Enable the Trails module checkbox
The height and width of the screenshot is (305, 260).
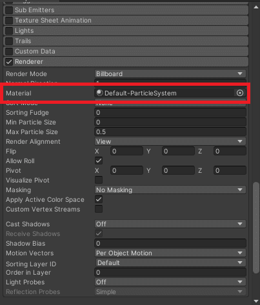pos(9,41)
